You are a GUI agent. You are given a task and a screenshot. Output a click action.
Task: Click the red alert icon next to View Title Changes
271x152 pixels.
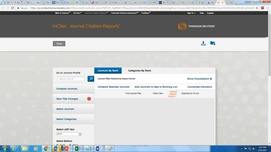click(x=89, y=99)
